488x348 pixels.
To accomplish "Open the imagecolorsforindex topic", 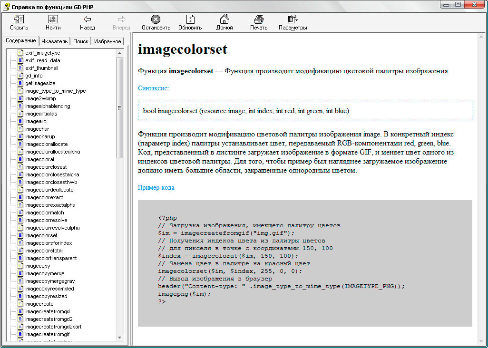I will tap(49, 243).
